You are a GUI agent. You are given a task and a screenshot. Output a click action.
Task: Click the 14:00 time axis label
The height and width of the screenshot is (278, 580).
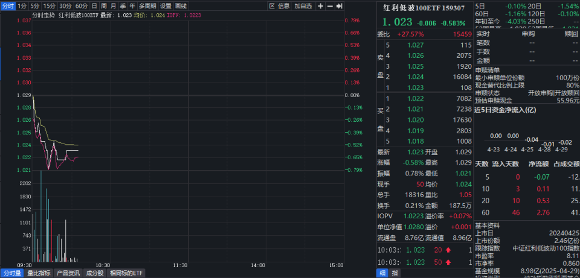point(258,265)
